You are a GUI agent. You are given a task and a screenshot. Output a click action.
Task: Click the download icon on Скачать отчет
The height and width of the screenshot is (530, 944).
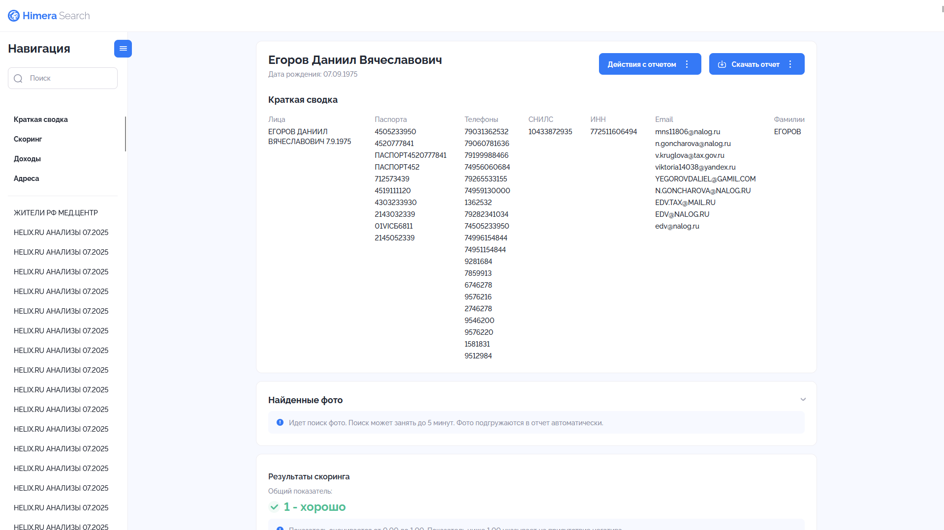pos(722,64)
